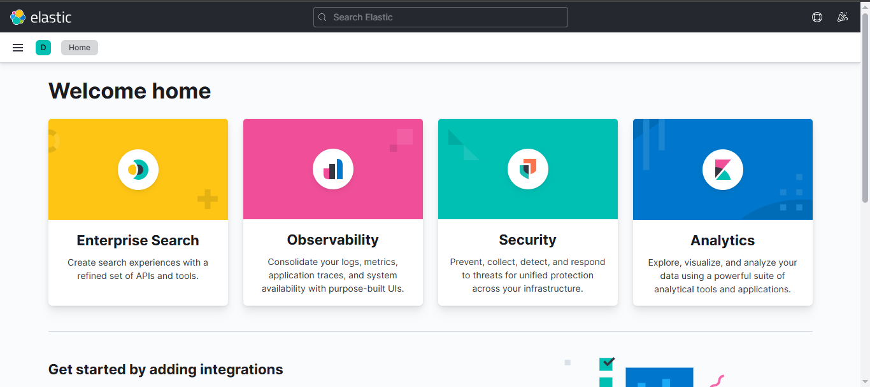Screen dimensions: 870x387
Task: Open the help menu icon
Action: click(817, 17)
